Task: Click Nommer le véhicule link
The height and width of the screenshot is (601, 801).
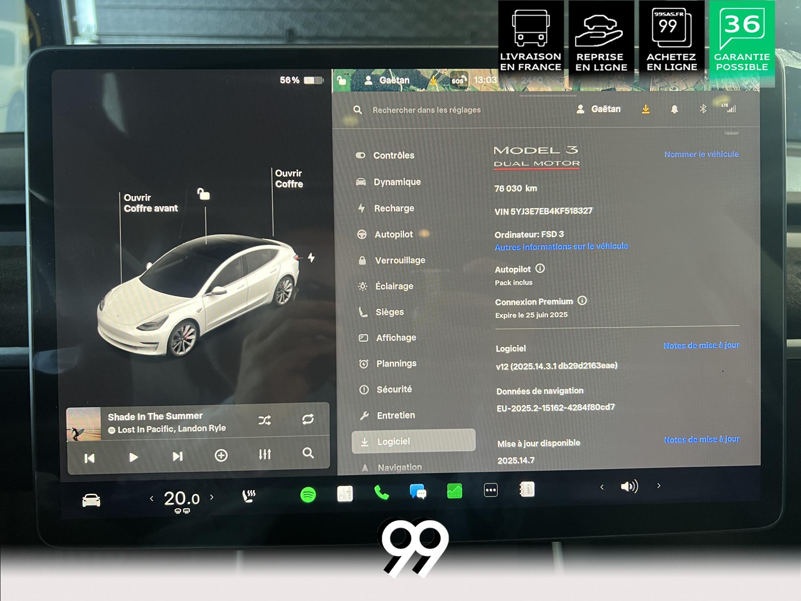Action: (x=701, y=154)
